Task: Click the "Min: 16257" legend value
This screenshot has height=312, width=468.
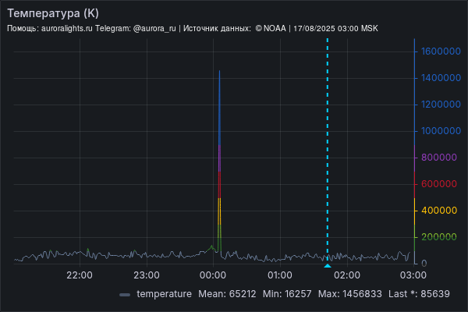Action: pos(287,294)
